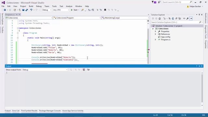This screenshot has height=117, width=208.
Task: Click the Open File toolbar icon
Action: coord(20,10)
